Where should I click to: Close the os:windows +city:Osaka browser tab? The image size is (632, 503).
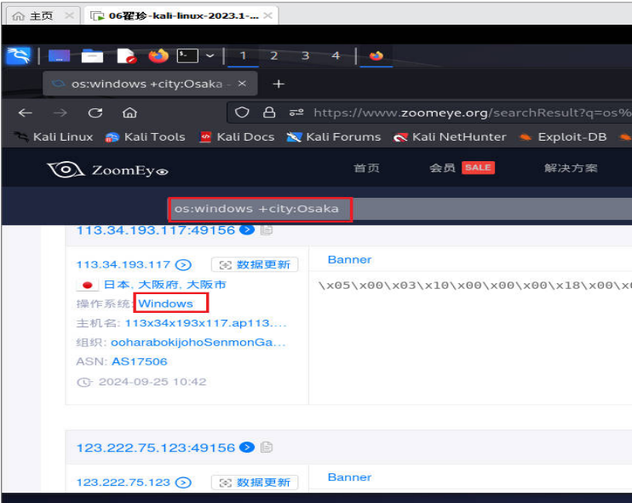click(242, 84)
